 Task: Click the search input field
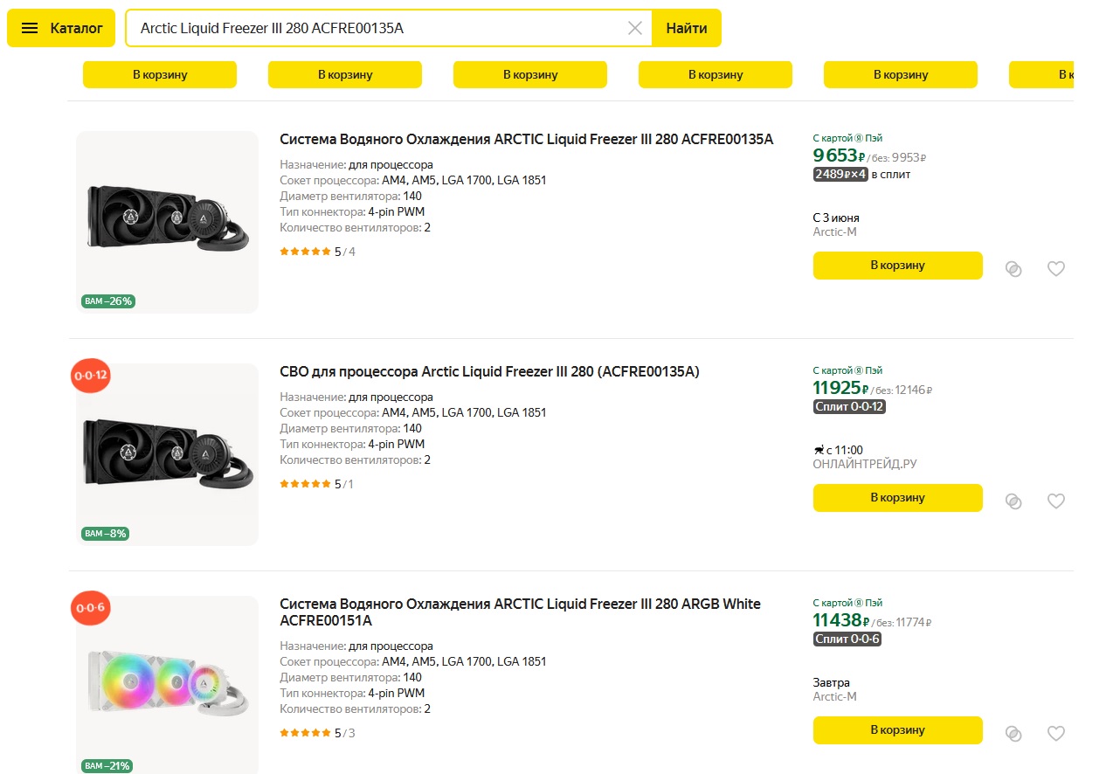point(376,28)
